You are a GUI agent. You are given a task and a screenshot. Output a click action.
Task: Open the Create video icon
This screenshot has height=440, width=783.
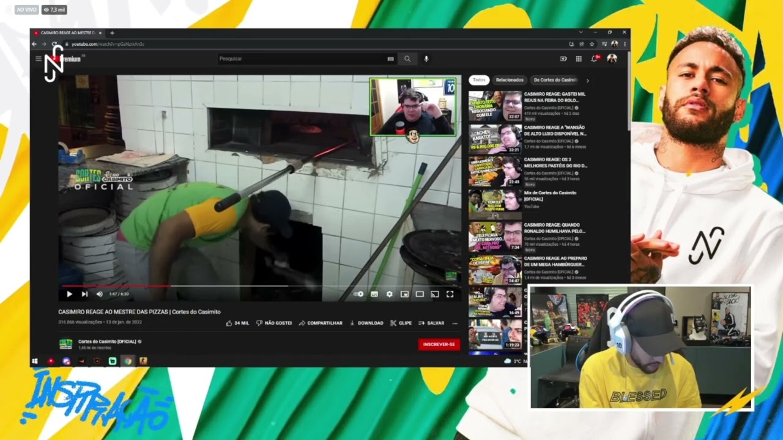[563, 59]
